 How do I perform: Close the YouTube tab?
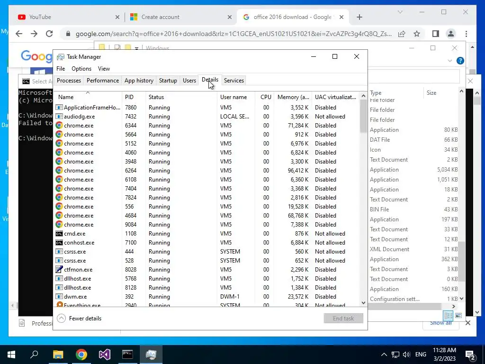click(117, 18)
